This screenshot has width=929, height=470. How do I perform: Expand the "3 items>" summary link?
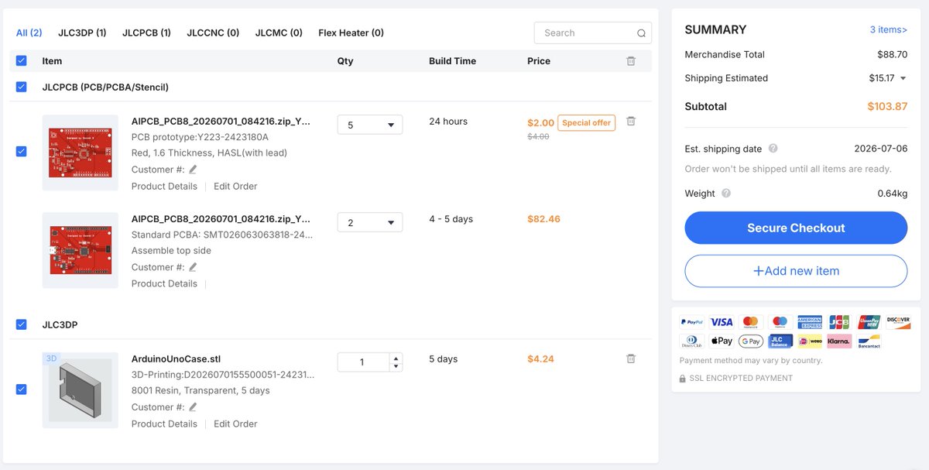click(889, 29)
